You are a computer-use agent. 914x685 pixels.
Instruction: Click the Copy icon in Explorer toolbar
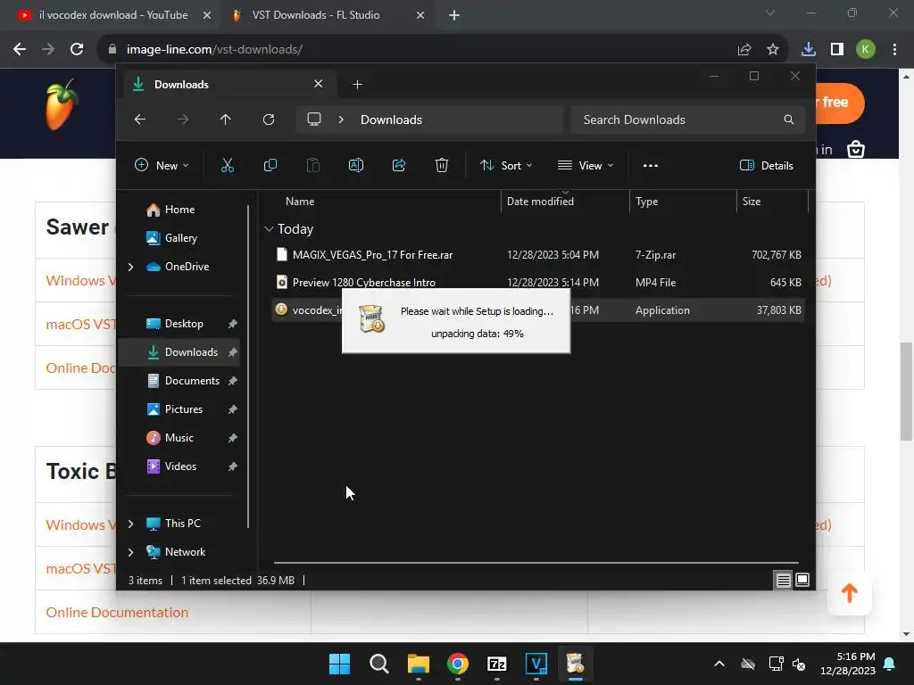point(270,165)
